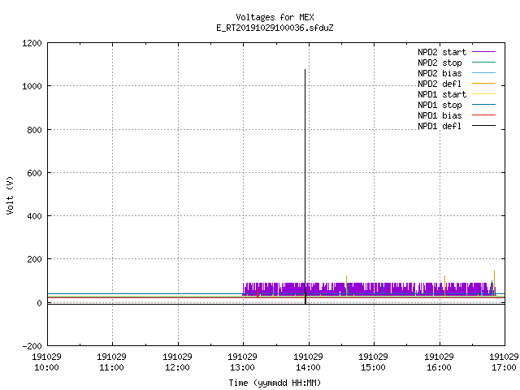Click the 'NPD2 bias' legend label
The height and width of the screenshot is (390, 520).
pos(440,73)
